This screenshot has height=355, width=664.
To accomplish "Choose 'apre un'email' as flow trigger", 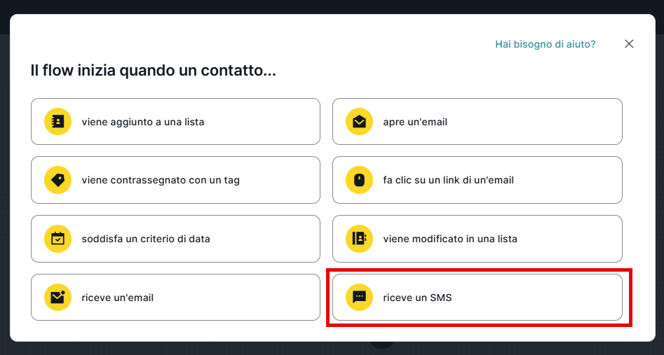I will 477,122.
